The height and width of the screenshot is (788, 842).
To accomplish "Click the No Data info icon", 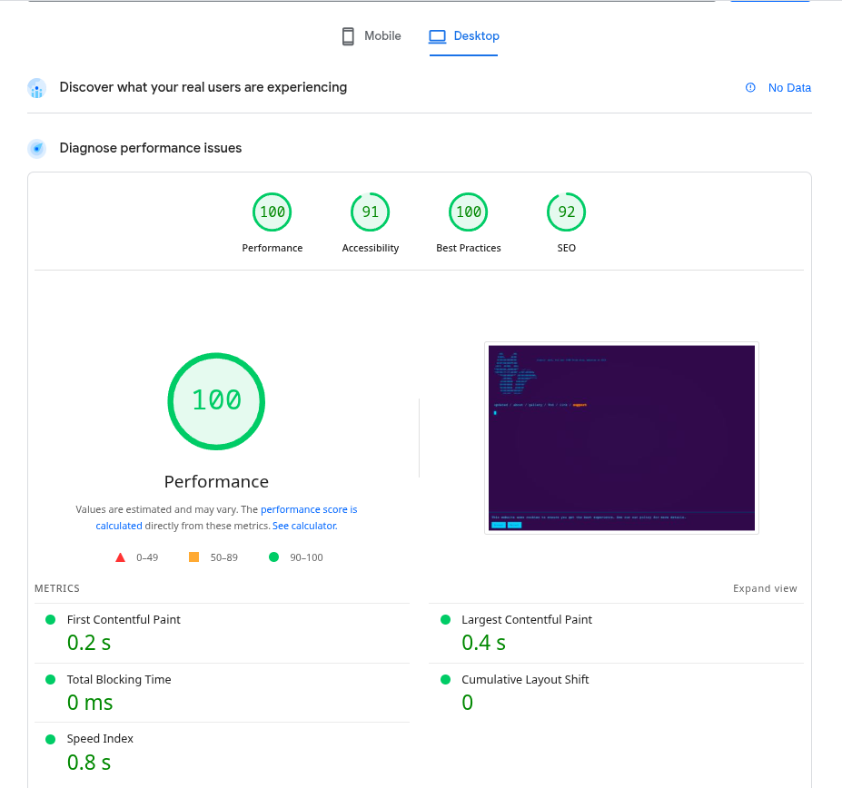I will [750, 88].
